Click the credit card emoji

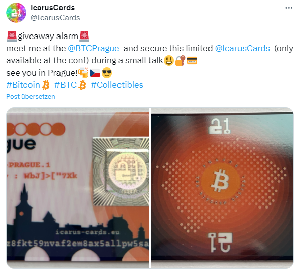coord(192,61)
